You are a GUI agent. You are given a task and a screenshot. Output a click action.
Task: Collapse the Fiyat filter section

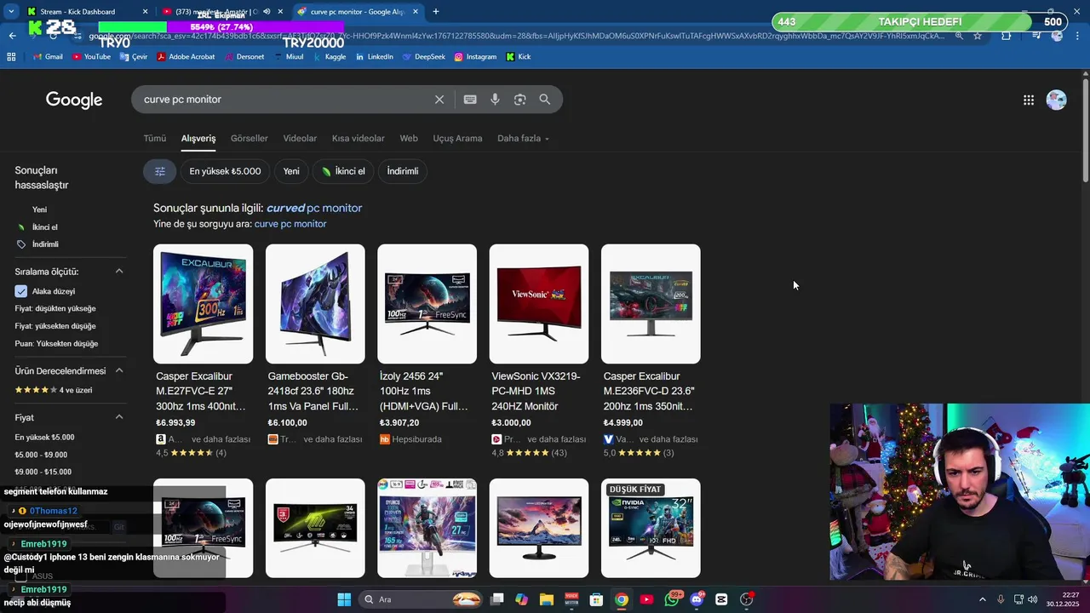[119, 418]
